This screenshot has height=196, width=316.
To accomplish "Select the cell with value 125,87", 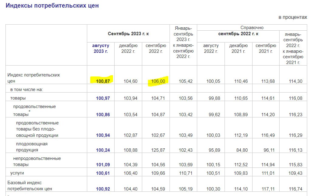I will click(x=158, y=150).
